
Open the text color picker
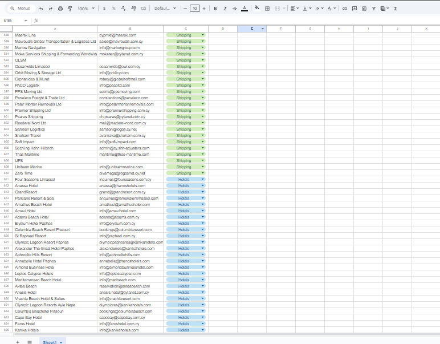(245, 9)
